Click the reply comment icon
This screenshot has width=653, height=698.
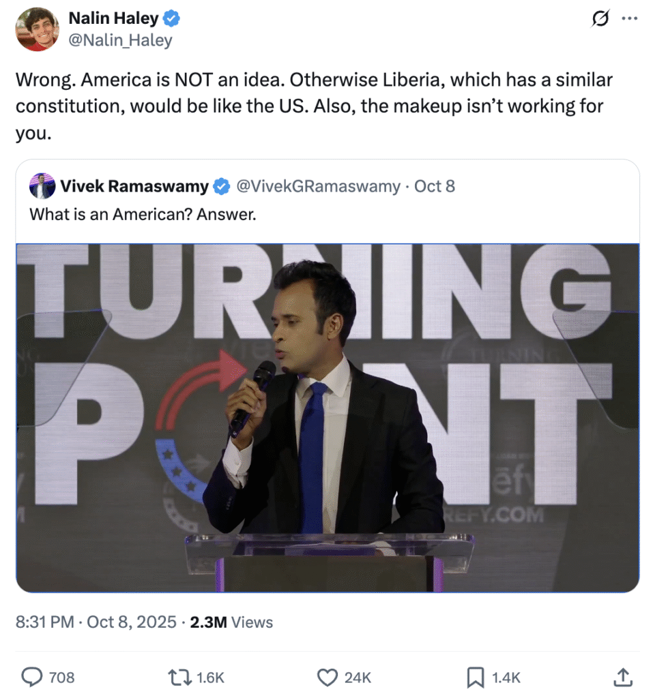pos(32,677)
